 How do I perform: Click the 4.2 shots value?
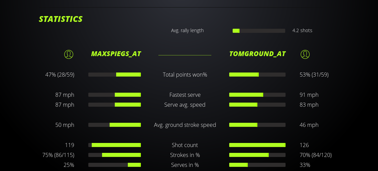pos(302,30)
